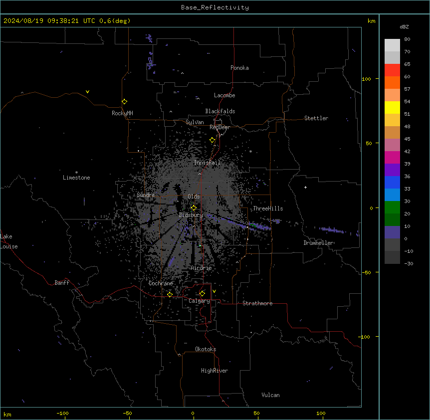Click the km unit label above the vertical axis
430x420 pixels.
point(372,21)
